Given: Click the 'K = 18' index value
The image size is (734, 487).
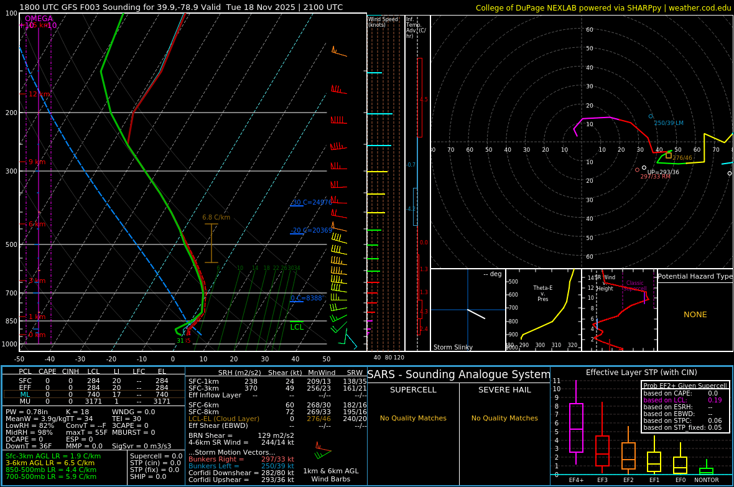Looking at the screenshot, I should [x=77, y=412].
